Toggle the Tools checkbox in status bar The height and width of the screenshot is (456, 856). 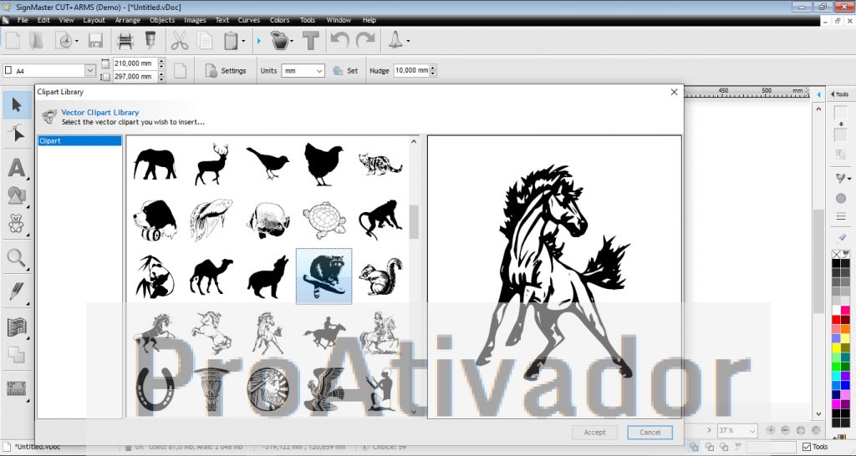(x=807, y=447)
